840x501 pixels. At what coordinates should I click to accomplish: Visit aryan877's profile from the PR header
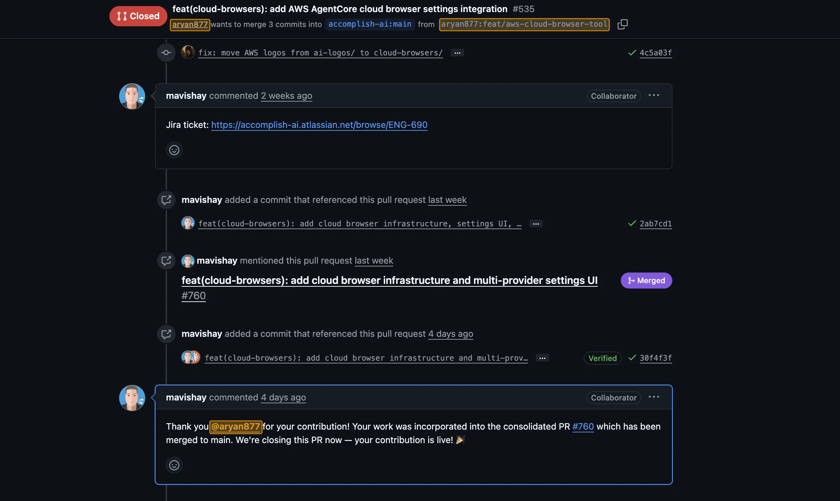[190, 24]
